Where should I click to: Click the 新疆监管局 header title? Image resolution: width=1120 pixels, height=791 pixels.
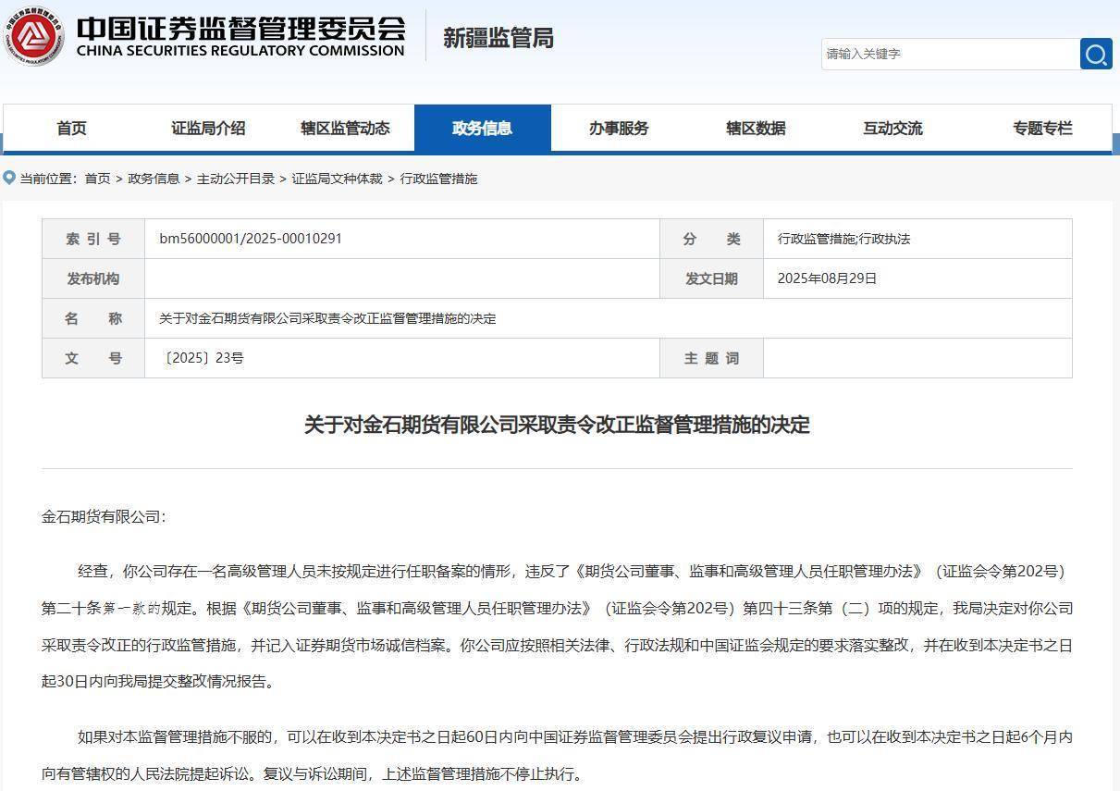[498, 38]
